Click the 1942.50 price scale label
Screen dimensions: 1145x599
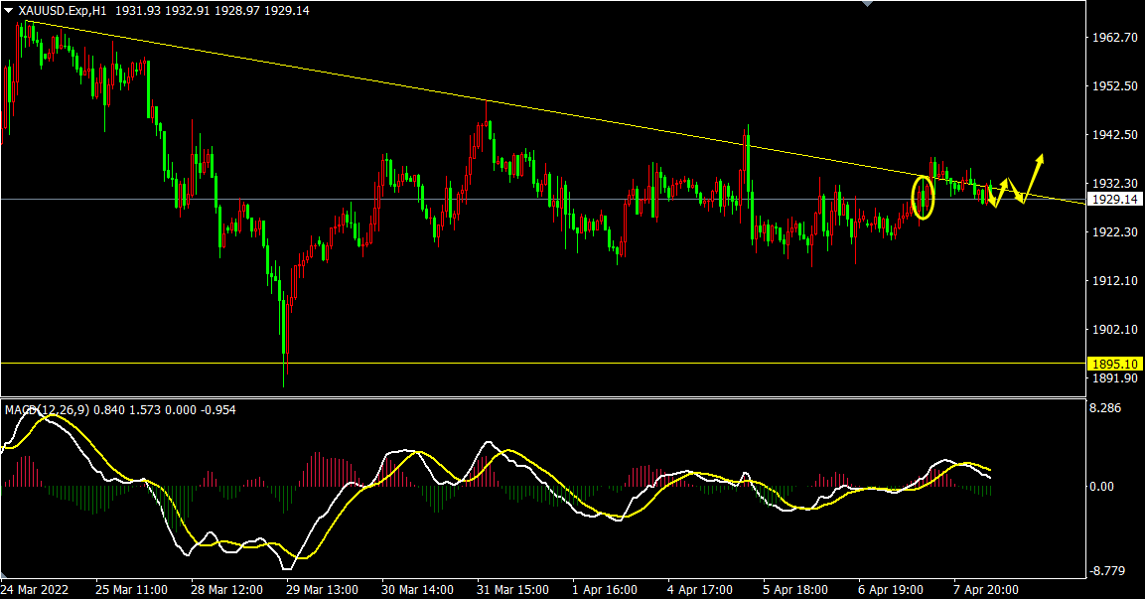(x=1113, y=135)
